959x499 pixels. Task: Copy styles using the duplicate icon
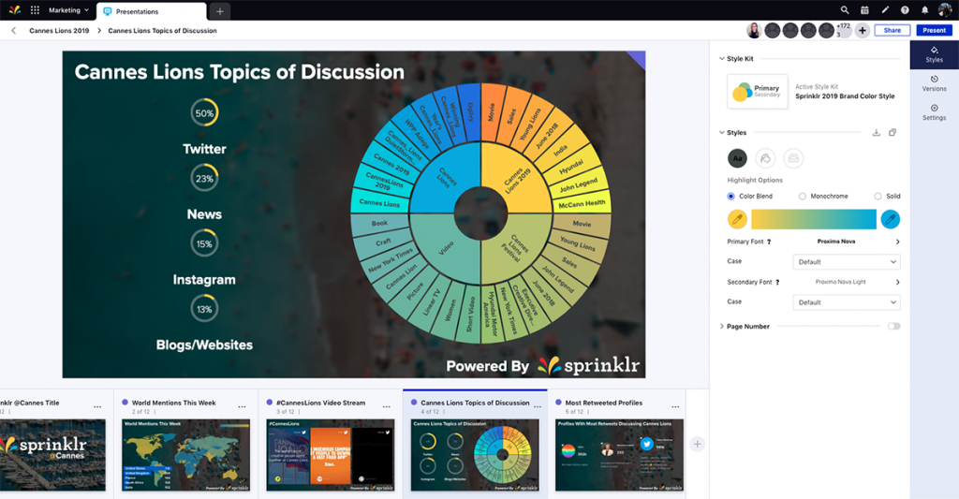tap(893, 133)
